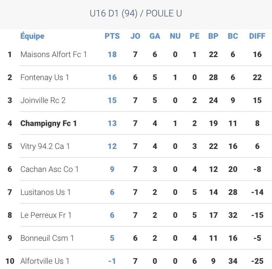This screenshot has width=272, height=269.
Task: Click the NU column header
Action: (x=175, y=36)
